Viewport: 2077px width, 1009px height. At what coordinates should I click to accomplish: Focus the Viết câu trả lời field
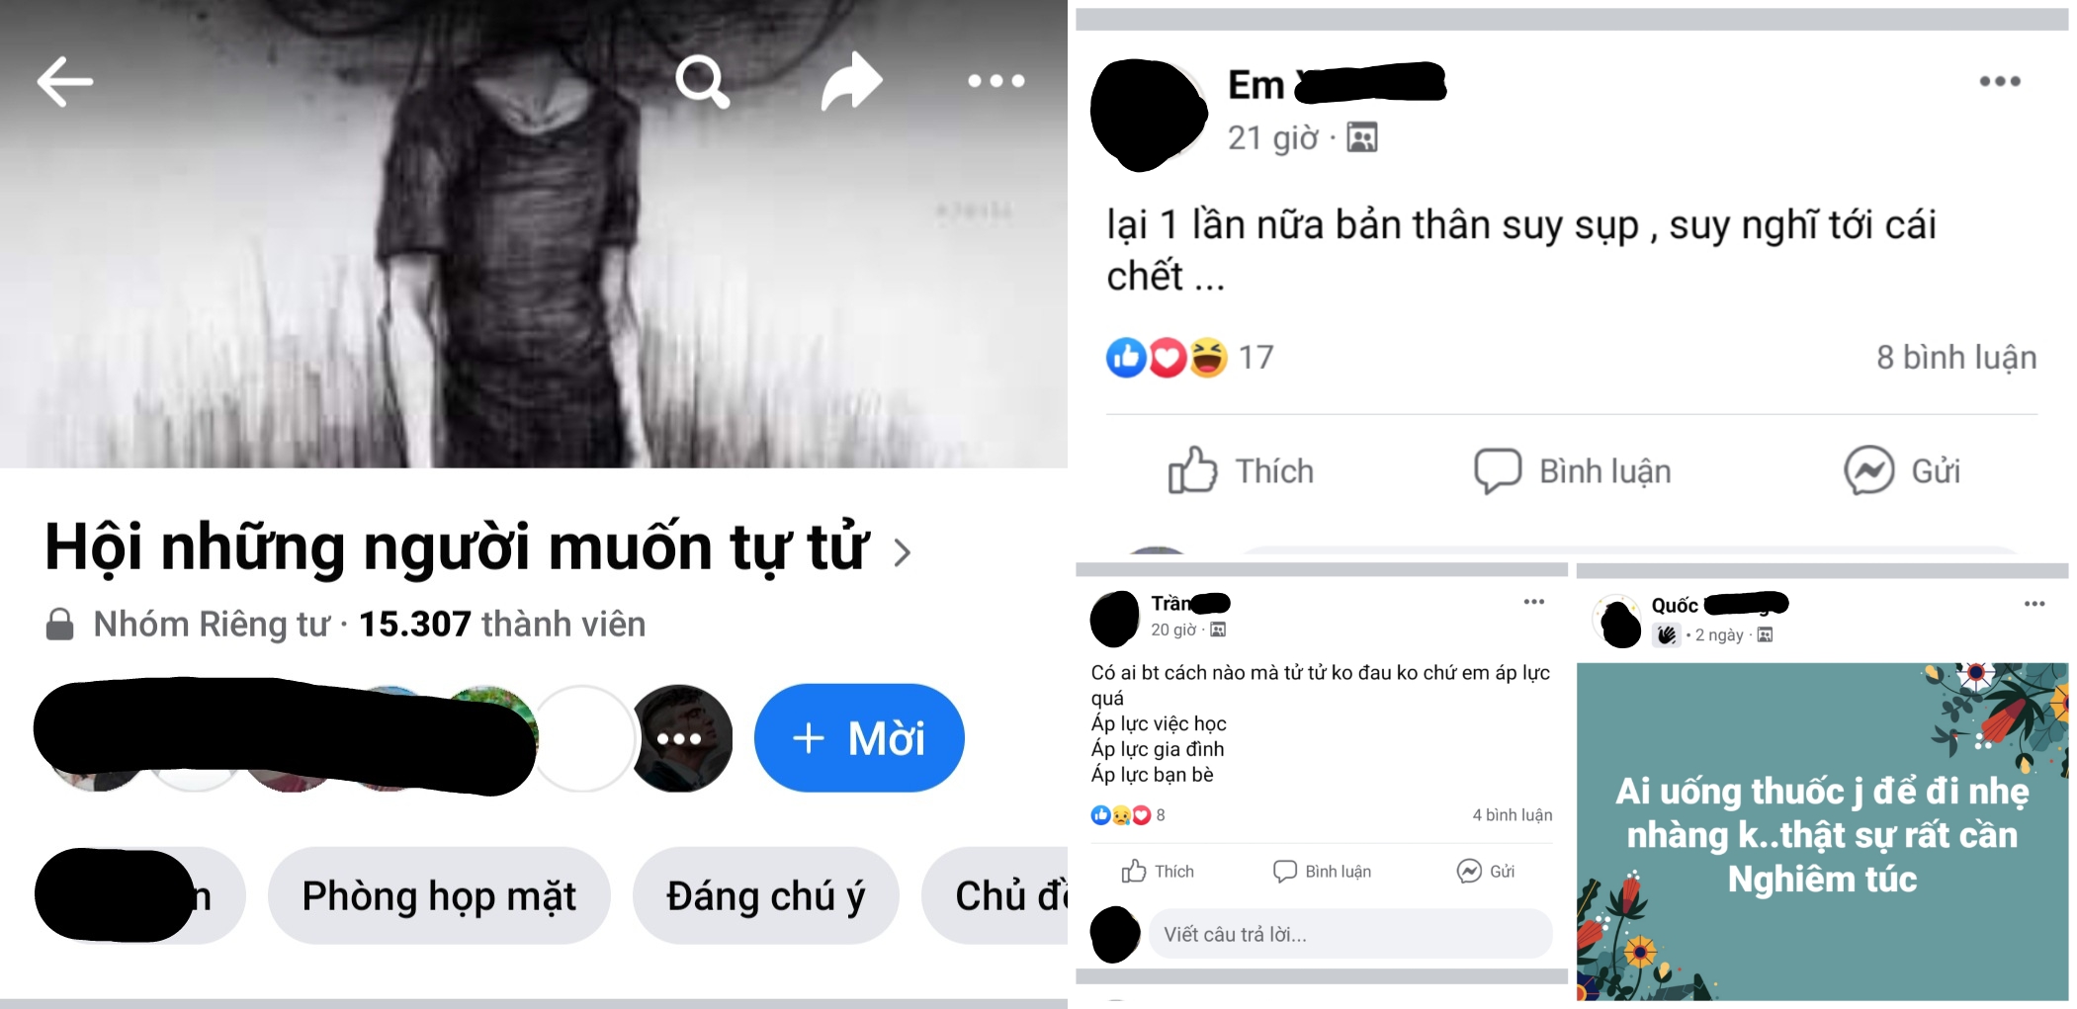pos(1350,934)
